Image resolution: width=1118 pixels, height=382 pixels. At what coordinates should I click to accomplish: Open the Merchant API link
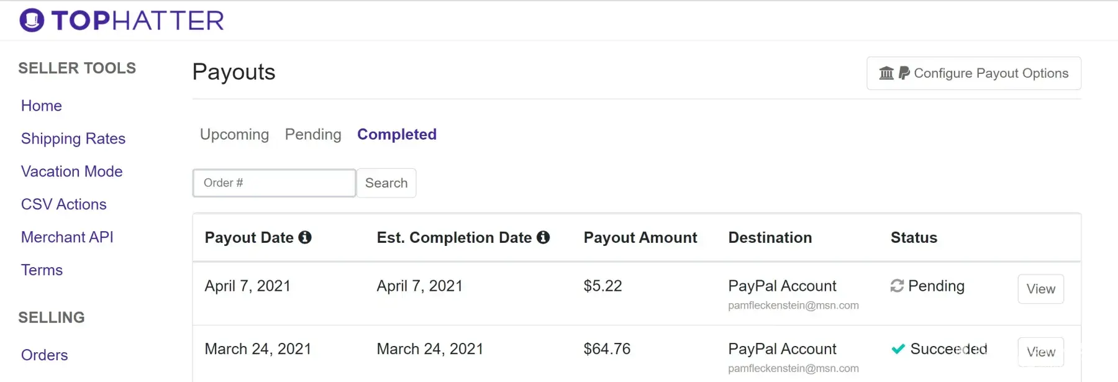(67, 237)
